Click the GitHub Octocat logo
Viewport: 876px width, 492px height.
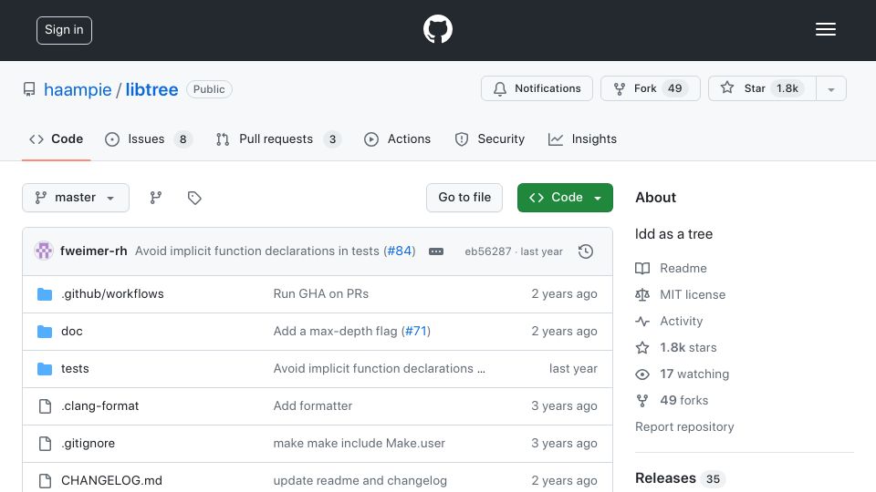tap(437, 29)
